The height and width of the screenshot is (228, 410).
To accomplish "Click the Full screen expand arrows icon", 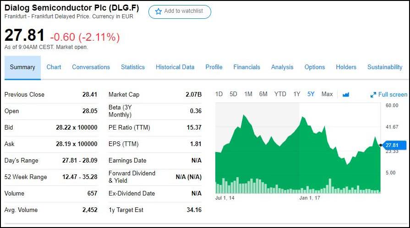I will click(373, 95).
